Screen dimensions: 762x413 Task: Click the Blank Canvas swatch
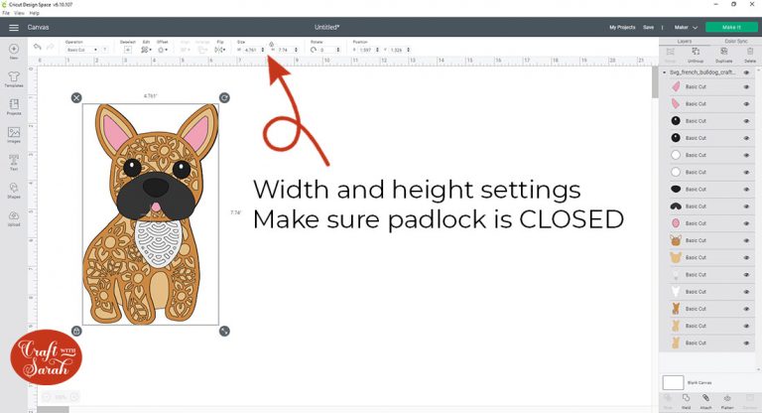[x=673, y=383]
